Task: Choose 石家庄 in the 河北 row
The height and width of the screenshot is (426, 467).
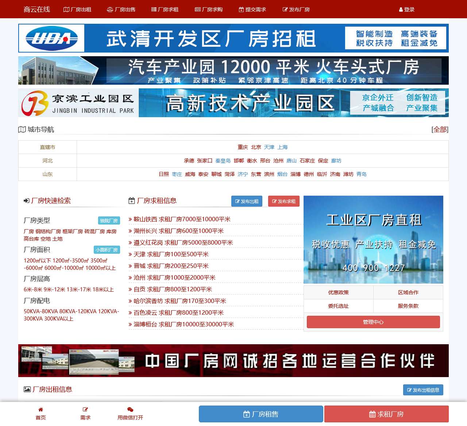Action: point(307,161)
